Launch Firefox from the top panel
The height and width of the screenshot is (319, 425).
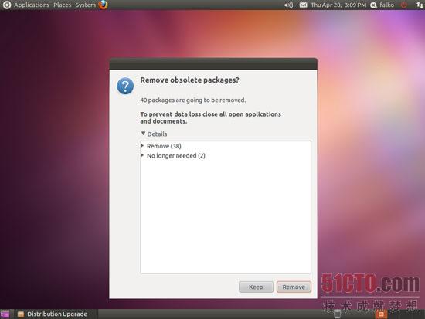tap(103, 5)
